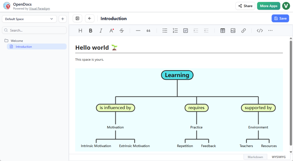This screenshot has width=293, height=161.
Task: Insert a task checkbox list
Action: pyautogui.click(x=185, y=31)
